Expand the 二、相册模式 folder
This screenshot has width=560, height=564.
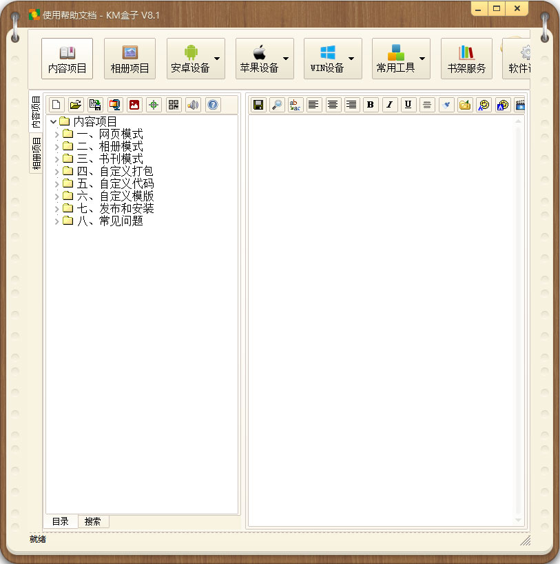pyautogui.click(x=56, y=147)
